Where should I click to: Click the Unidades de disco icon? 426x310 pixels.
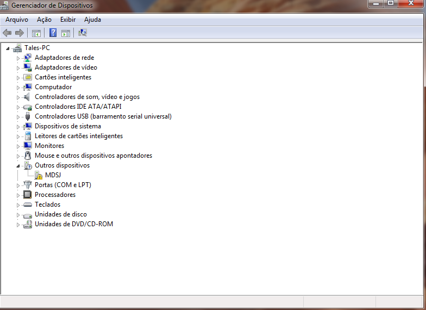tap(27, 215)
